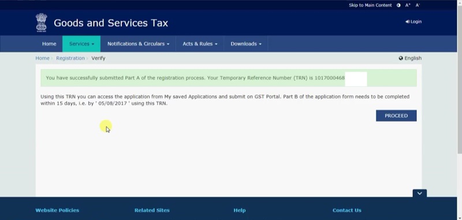Click the Registration breadcrumb link
This screenshot has height=220, width=462.
tap(70, 58)
